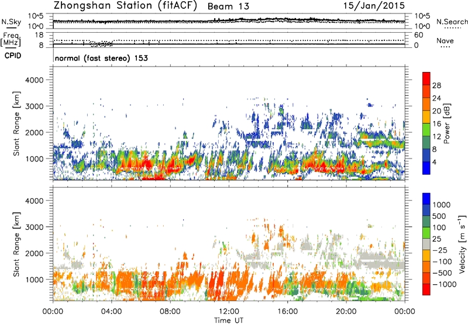Select the 'Velocity [m s⁻¹]' colorbar title
The image size is (468, 324).
point(462,244)
